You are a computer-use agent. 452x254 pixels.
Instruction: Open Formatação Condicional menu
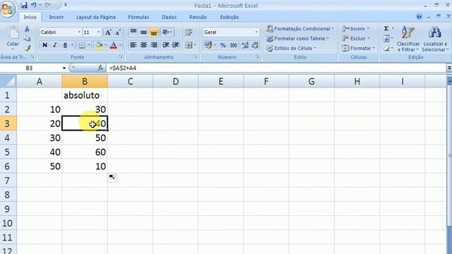(x=299, y=28)
